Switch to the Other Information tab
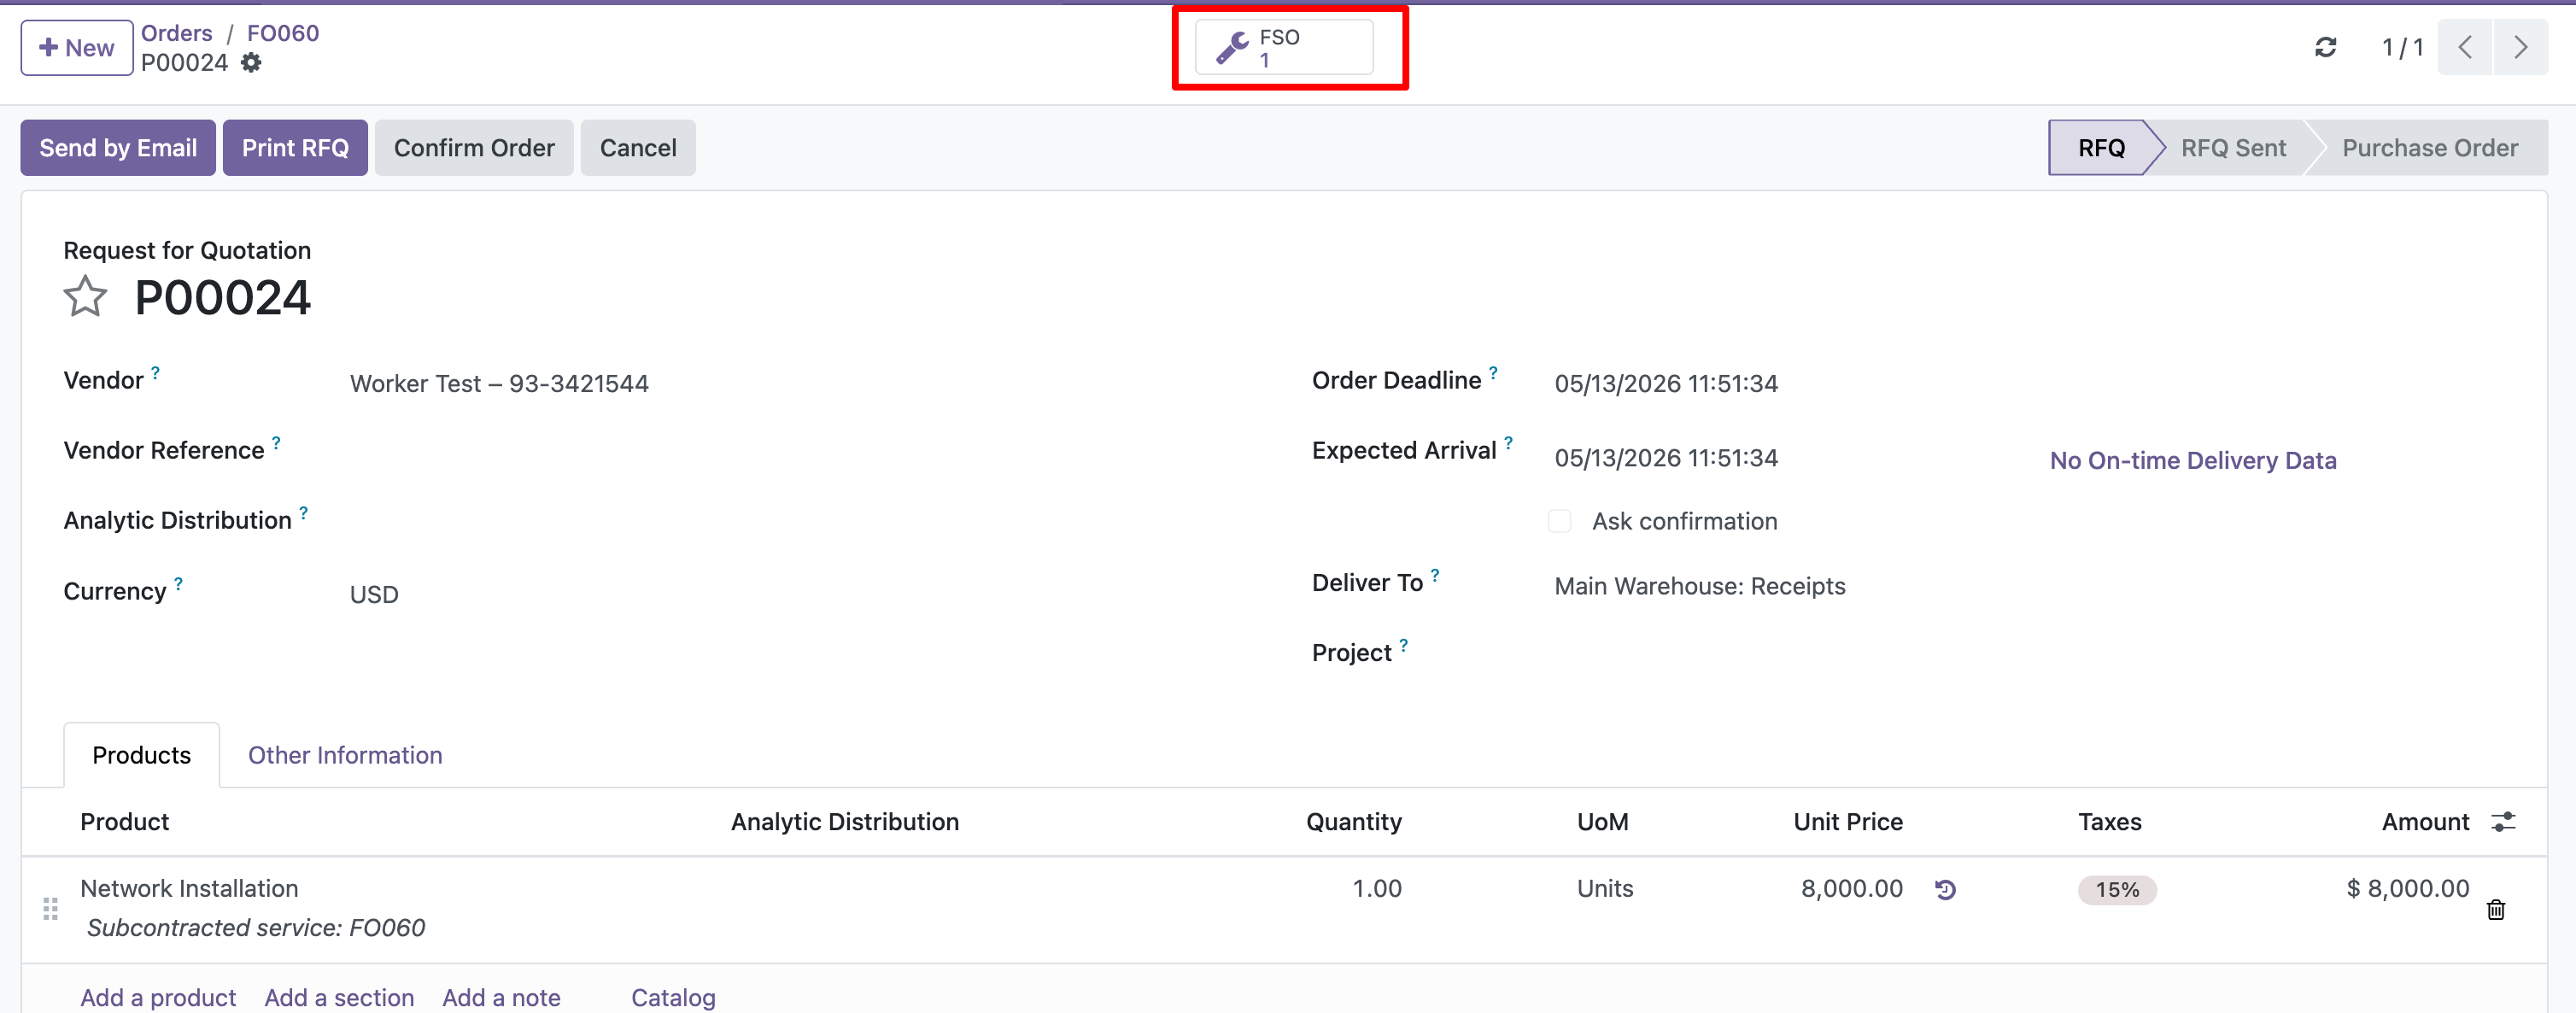Image resolution: width=2576 pixels, height=1013 pixels. point(345,755)
